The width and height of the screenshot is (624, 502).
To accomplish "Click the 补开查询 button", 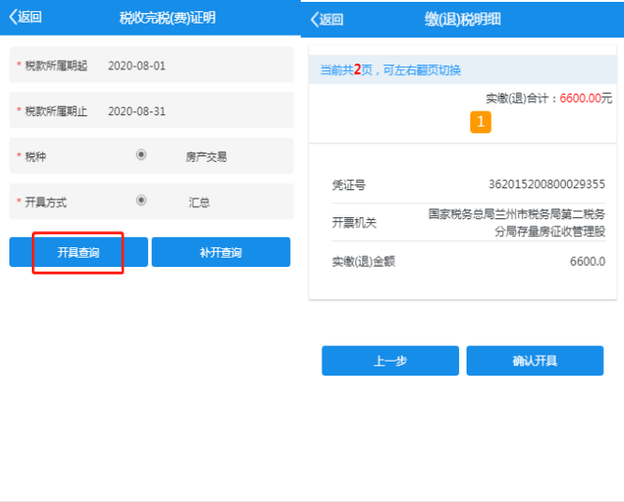I will pos(221,252).
